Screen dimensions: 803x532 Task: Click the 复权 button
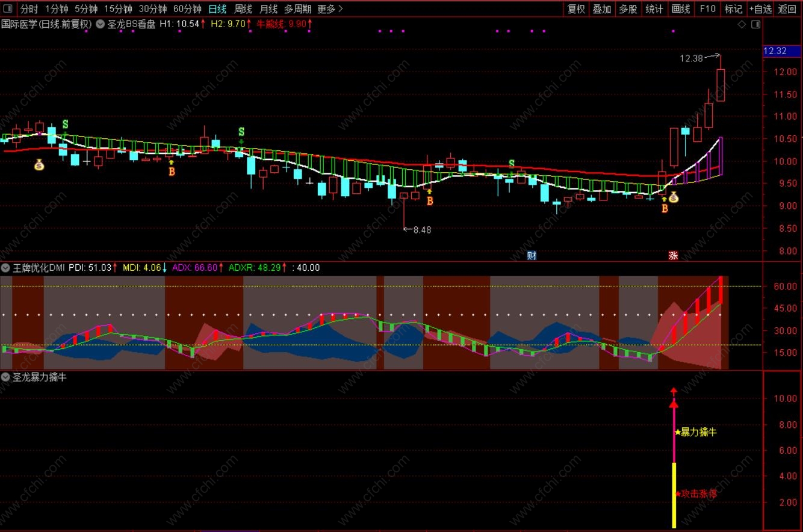577,9
